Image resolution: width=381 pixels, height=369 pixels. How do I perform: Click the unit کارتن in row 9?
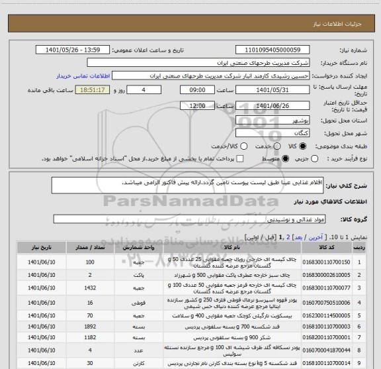138,363
